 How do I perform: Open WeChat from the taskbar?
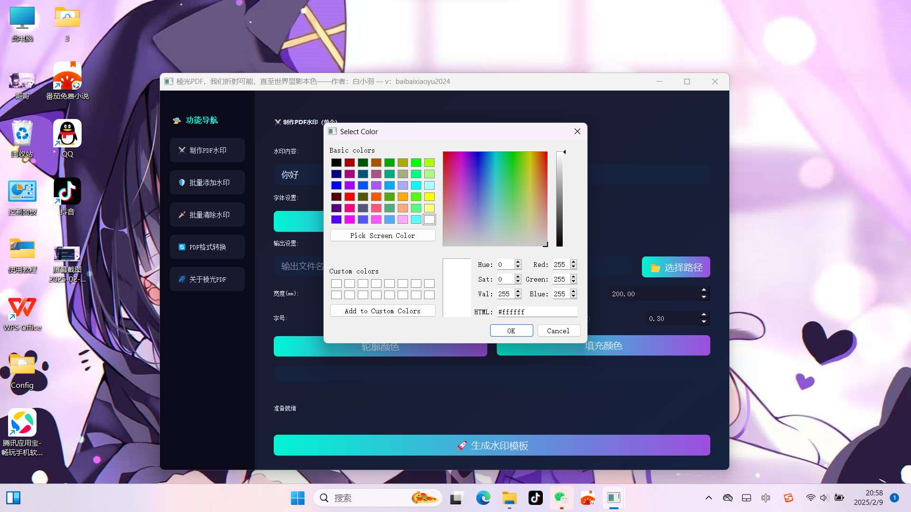[561, 498]
